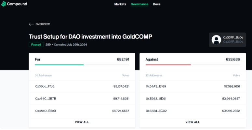Click the Against card heading

pos(152,59)
